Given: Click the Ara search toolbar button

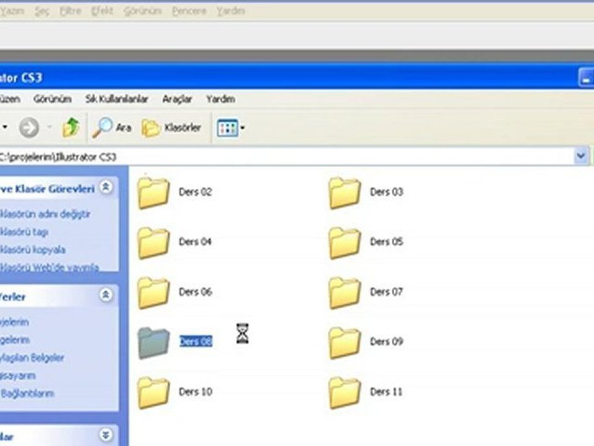Looking at the screenshot, I should 113,128.
